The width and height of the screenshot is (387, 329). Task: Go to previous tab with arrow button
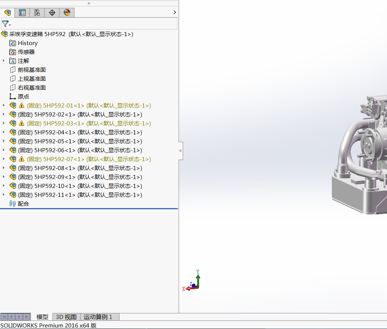click(x=12, y=317)
